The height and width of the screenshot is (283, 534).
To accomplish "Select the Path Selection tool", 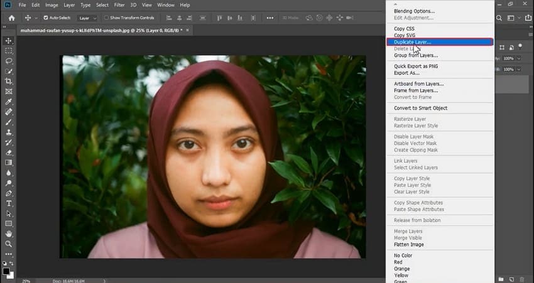I will [x=9, y=213].
